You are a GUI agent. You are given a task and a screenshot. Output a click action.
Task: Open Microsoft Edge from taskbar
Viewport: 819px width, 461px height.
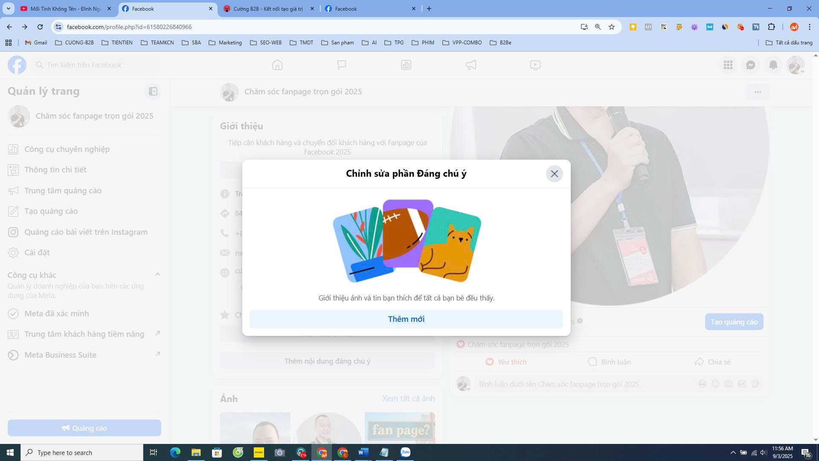point(175,452)
